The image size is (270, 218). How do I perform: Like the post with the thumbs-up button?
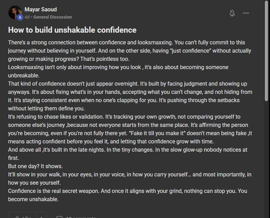(x=22, y=216)
